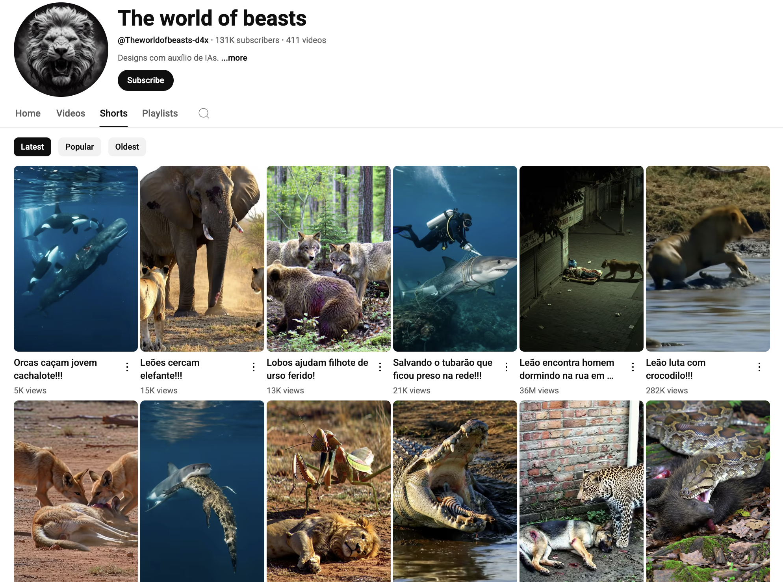Open options menu for Leões cercam elefante
Viewport: 783px width, 582px height.
pyautogui.click(x=254, y=367)
